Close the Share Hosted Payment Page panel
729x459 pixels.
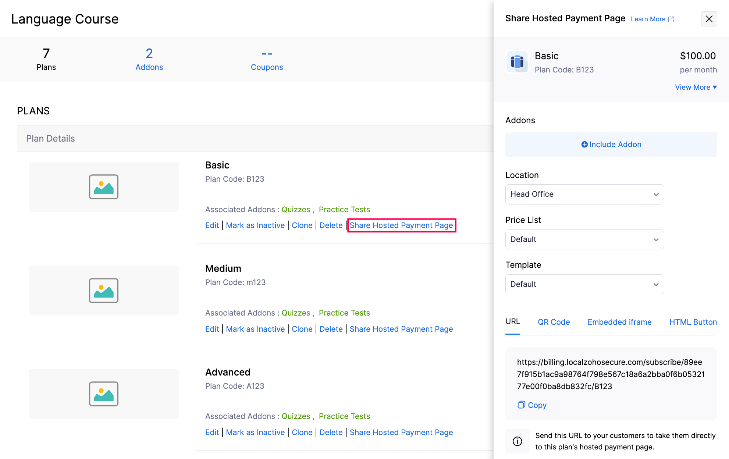709,19
